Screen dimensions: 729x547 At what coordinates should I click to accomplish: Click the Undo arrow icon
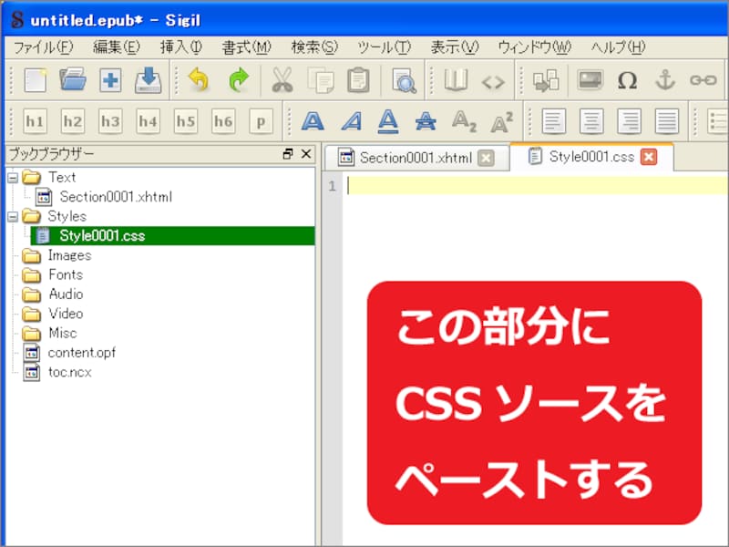pyautogui.click(x=199, y=80)
